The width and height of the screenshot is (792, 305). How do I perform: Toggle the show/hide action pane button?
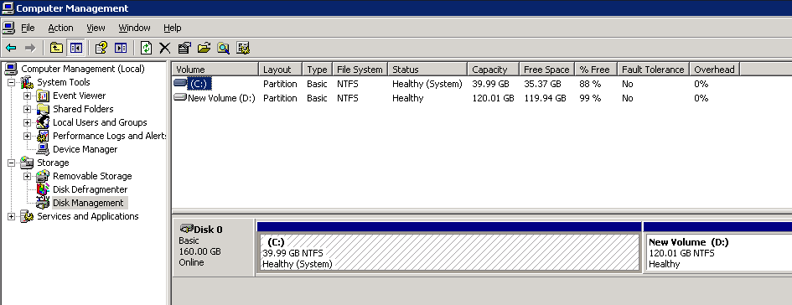pyautogui.click(x=120, y=48)
